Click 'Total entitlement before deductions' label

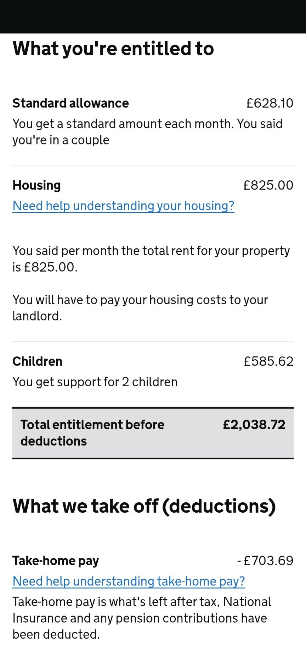pos(92,433)
